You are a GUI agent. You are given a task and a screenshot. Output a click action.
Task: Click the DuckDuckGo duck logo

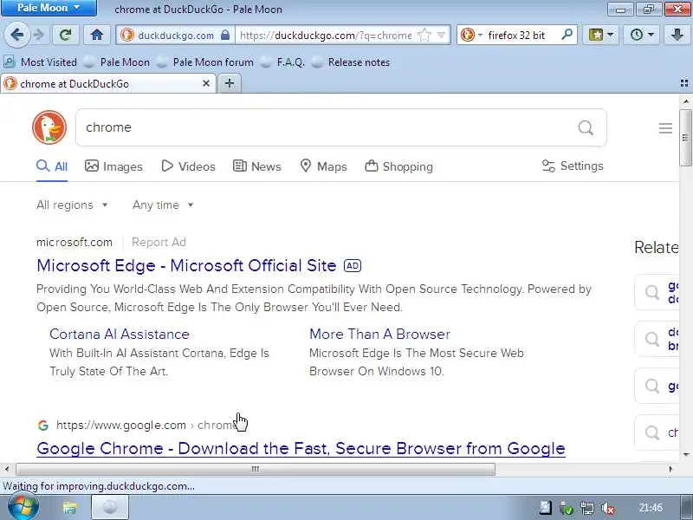(49, 127)
